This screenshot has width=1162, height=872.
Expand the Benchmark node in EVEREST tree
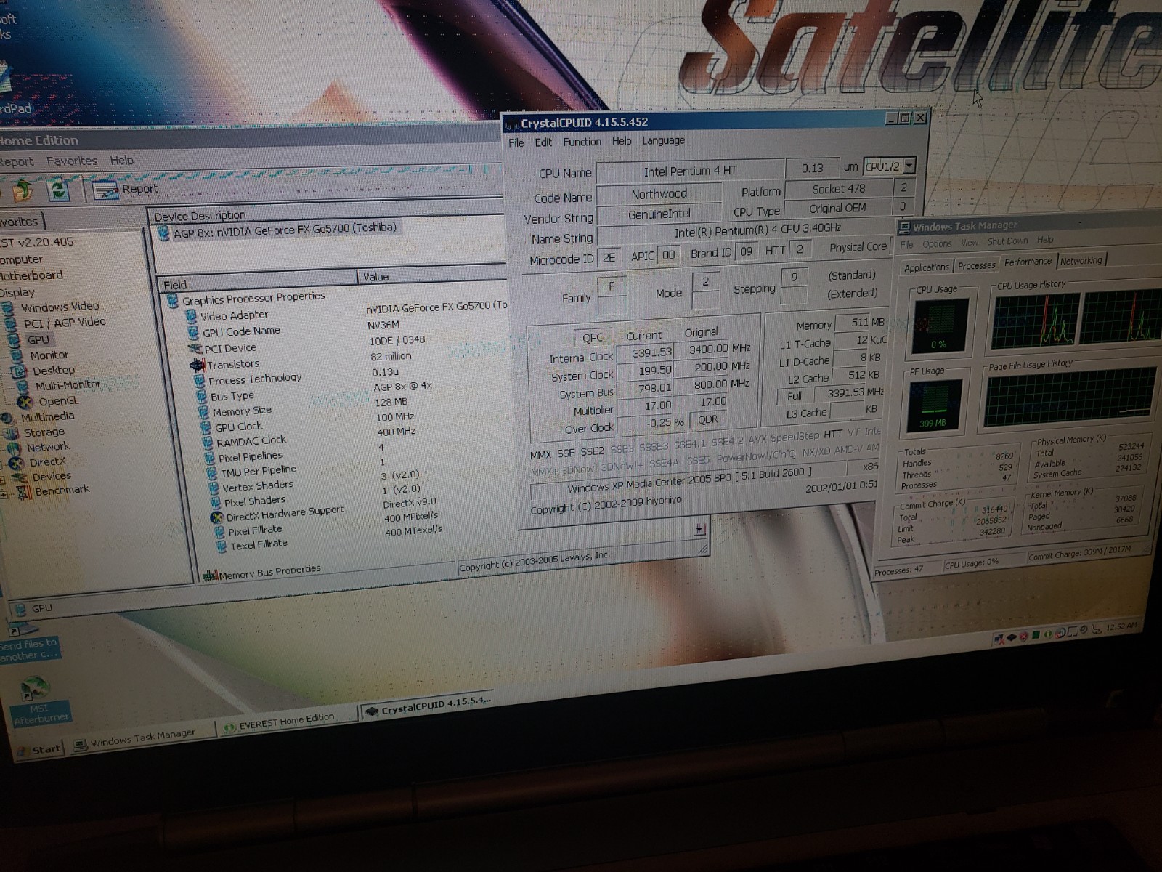click(4, 494)
